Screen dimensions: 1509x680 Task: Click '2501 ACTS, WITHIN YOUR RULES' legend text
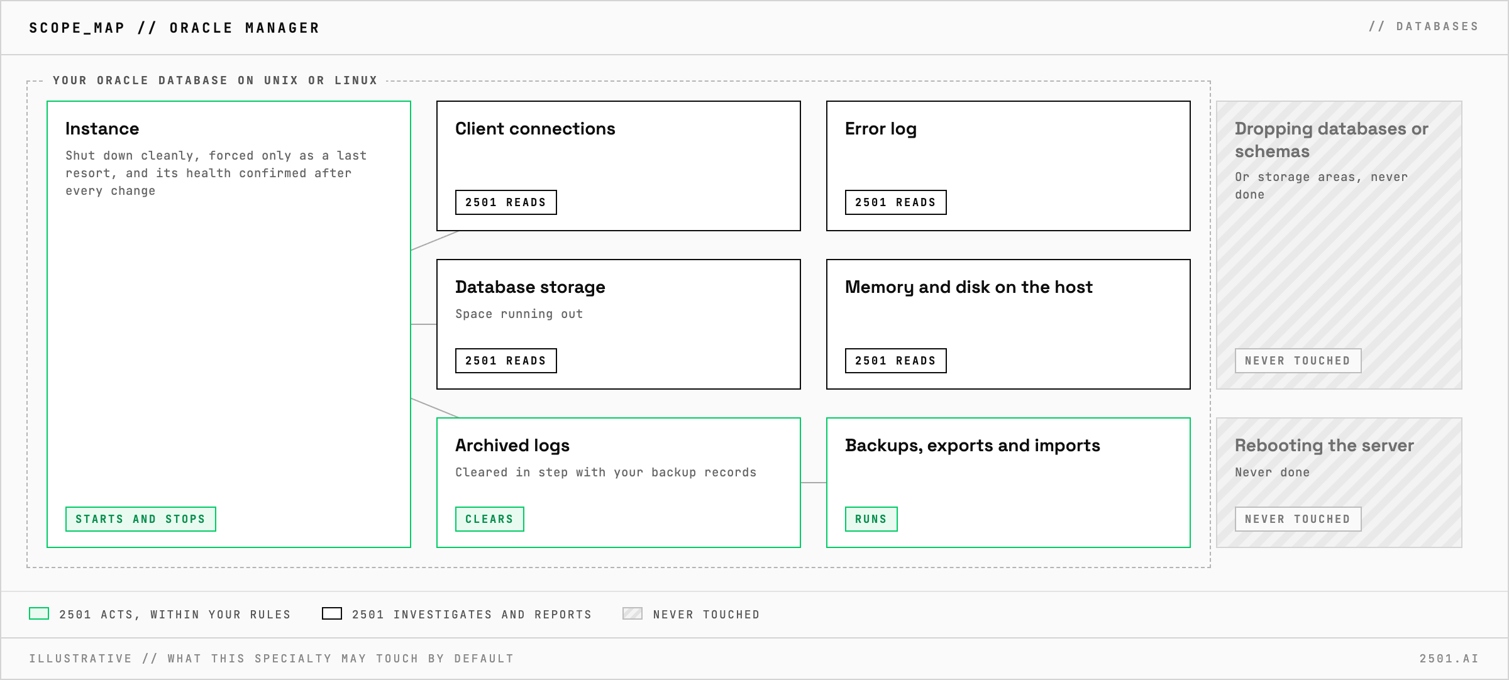175,614
